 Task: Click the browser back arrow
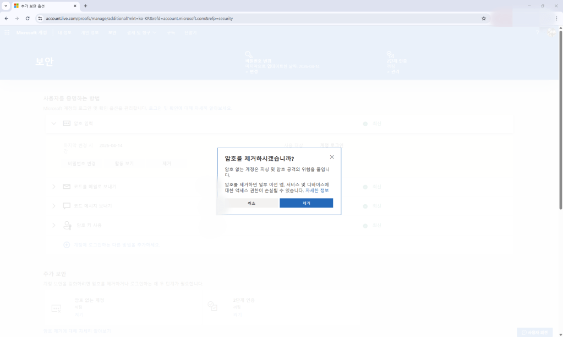click(6, 18)
